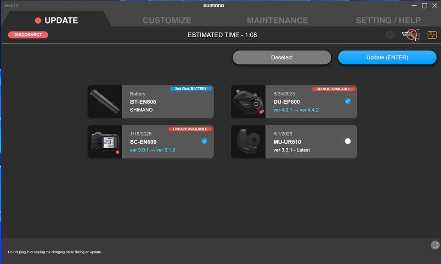Click the fullscreen expand icon at bottom
Image resolution: width=441 pixels, height=264 pixels.
[x=435, y=245]
